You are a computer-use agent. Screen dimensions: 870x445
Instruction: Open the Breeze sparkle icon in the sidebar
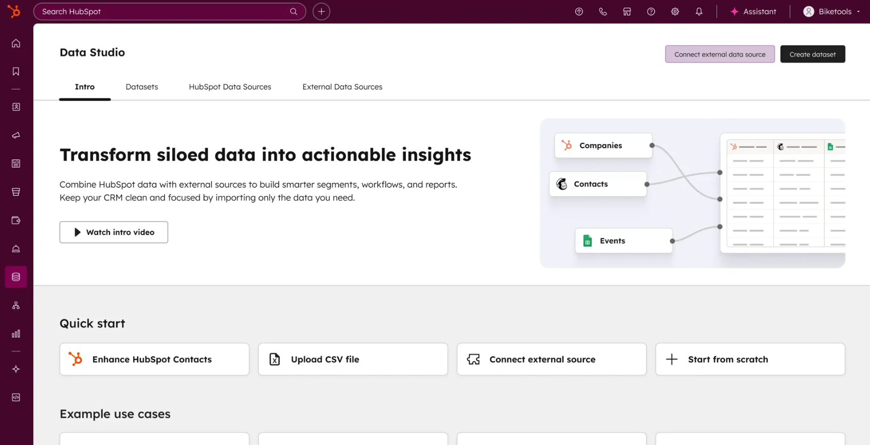tap(16, 369)
